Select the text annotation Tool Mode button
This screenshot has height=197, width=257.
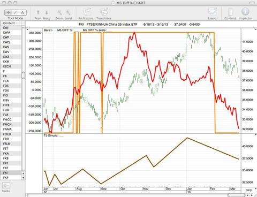22,12
